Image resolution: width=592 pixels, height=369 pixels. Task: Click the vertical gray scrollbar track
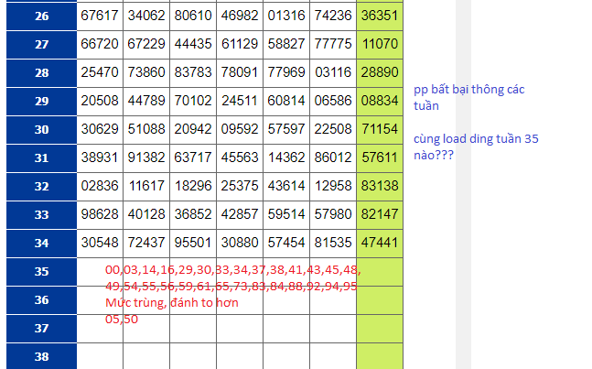(463, 229)
